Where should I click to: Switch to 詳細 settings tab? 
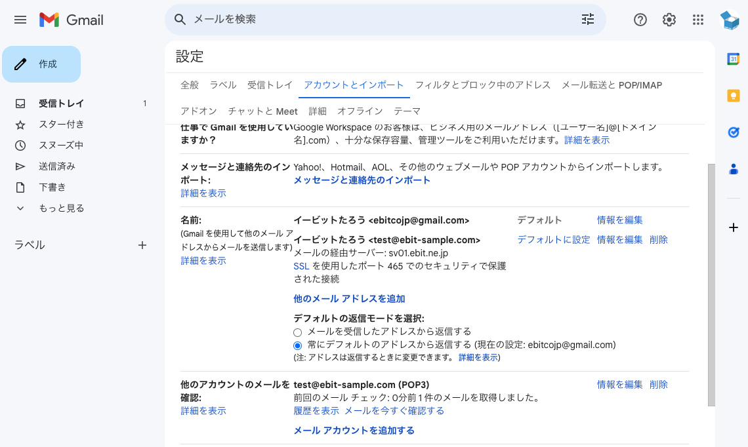tap(317, 111)
